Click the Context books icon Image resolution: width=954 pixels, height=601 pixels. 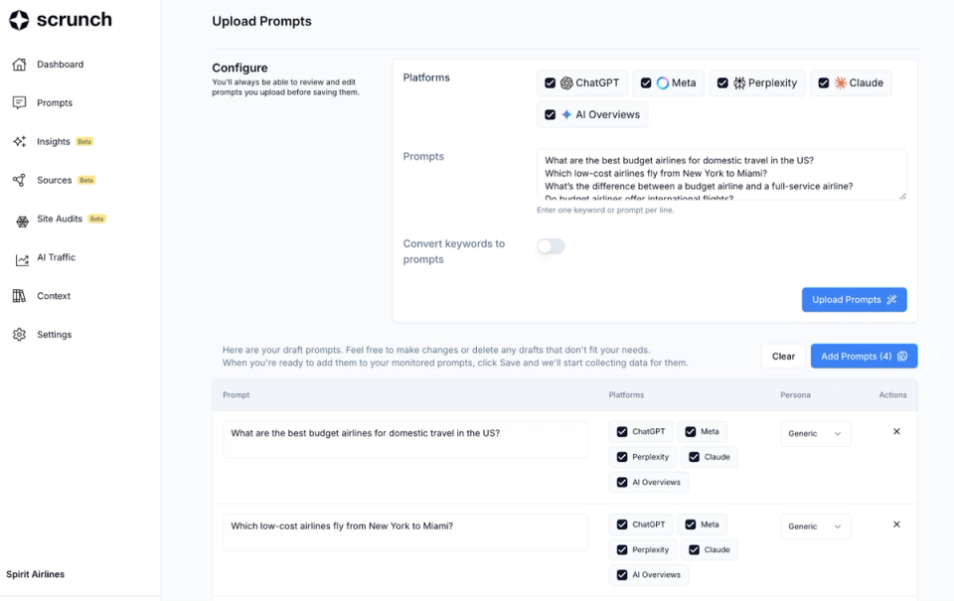click(x=20, y=296)
